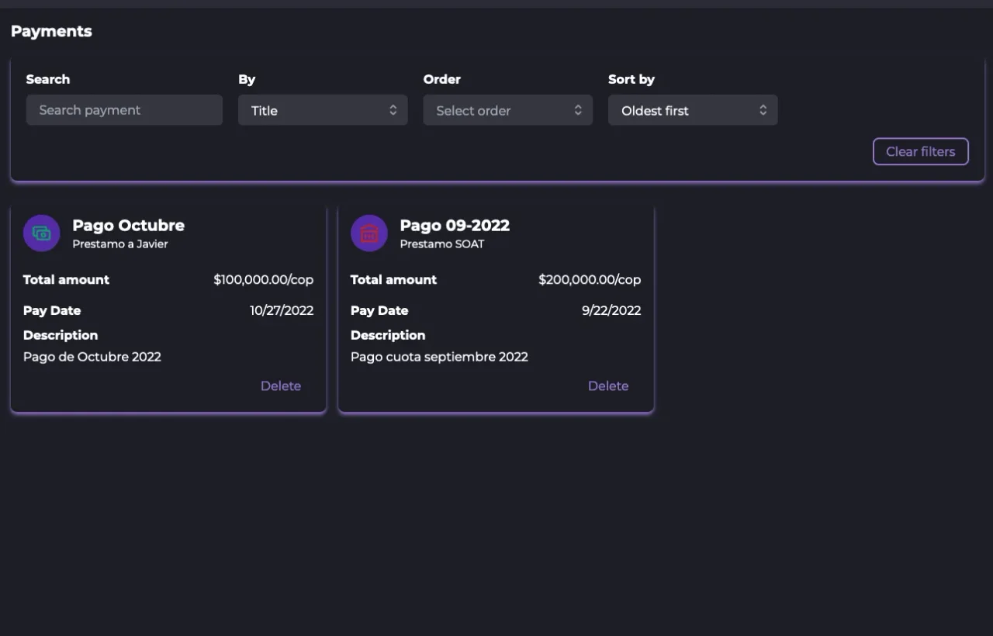The width and height of the screenshot is (993, 636).
Task: Open the By dropdown showing Title
Action: tap(323, 110)
